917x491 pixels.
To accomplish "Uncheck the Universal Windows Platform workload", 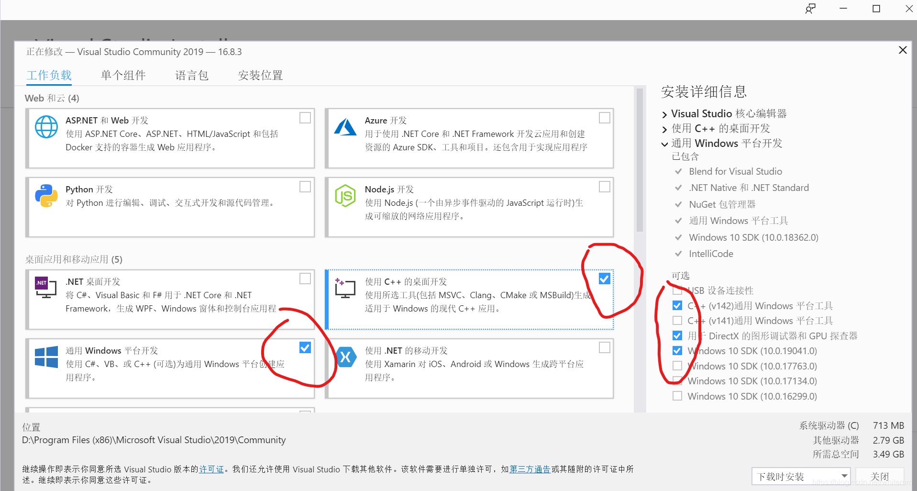I will (305, 347).
